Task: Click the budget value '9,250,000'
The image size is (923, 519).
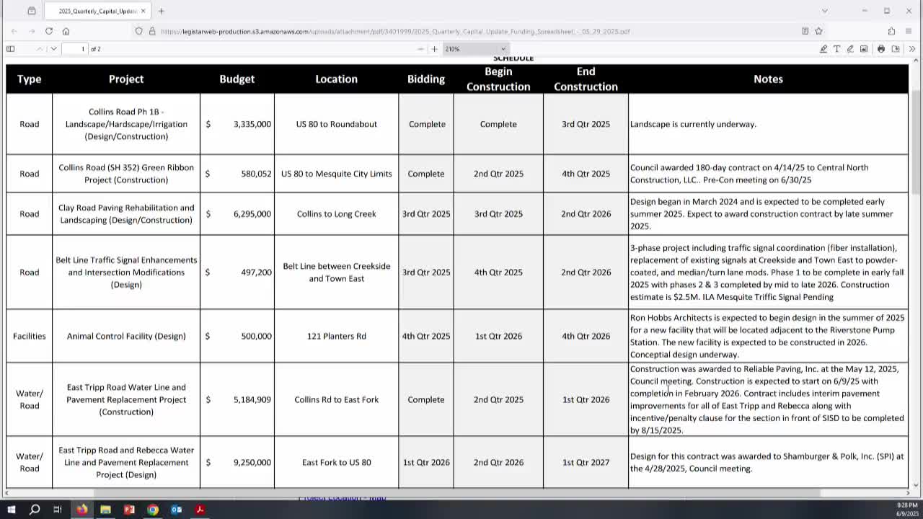Action: pos(252,462)
